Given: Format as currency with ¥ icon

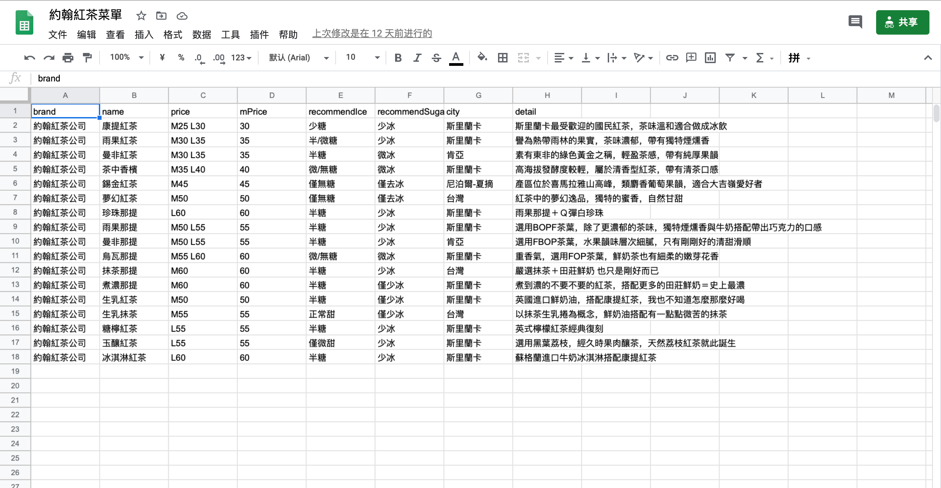Looking at the screenshot, I should (162, 57).
